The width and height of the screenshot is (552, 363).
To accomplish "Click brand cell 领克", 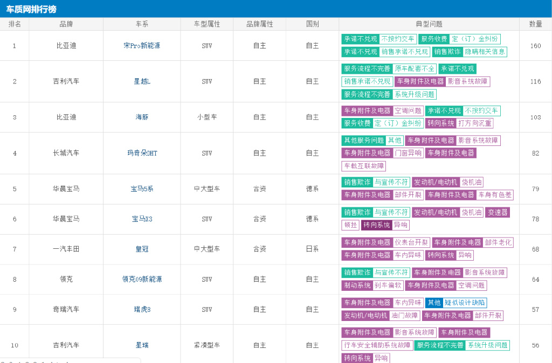I will (66, 280).
